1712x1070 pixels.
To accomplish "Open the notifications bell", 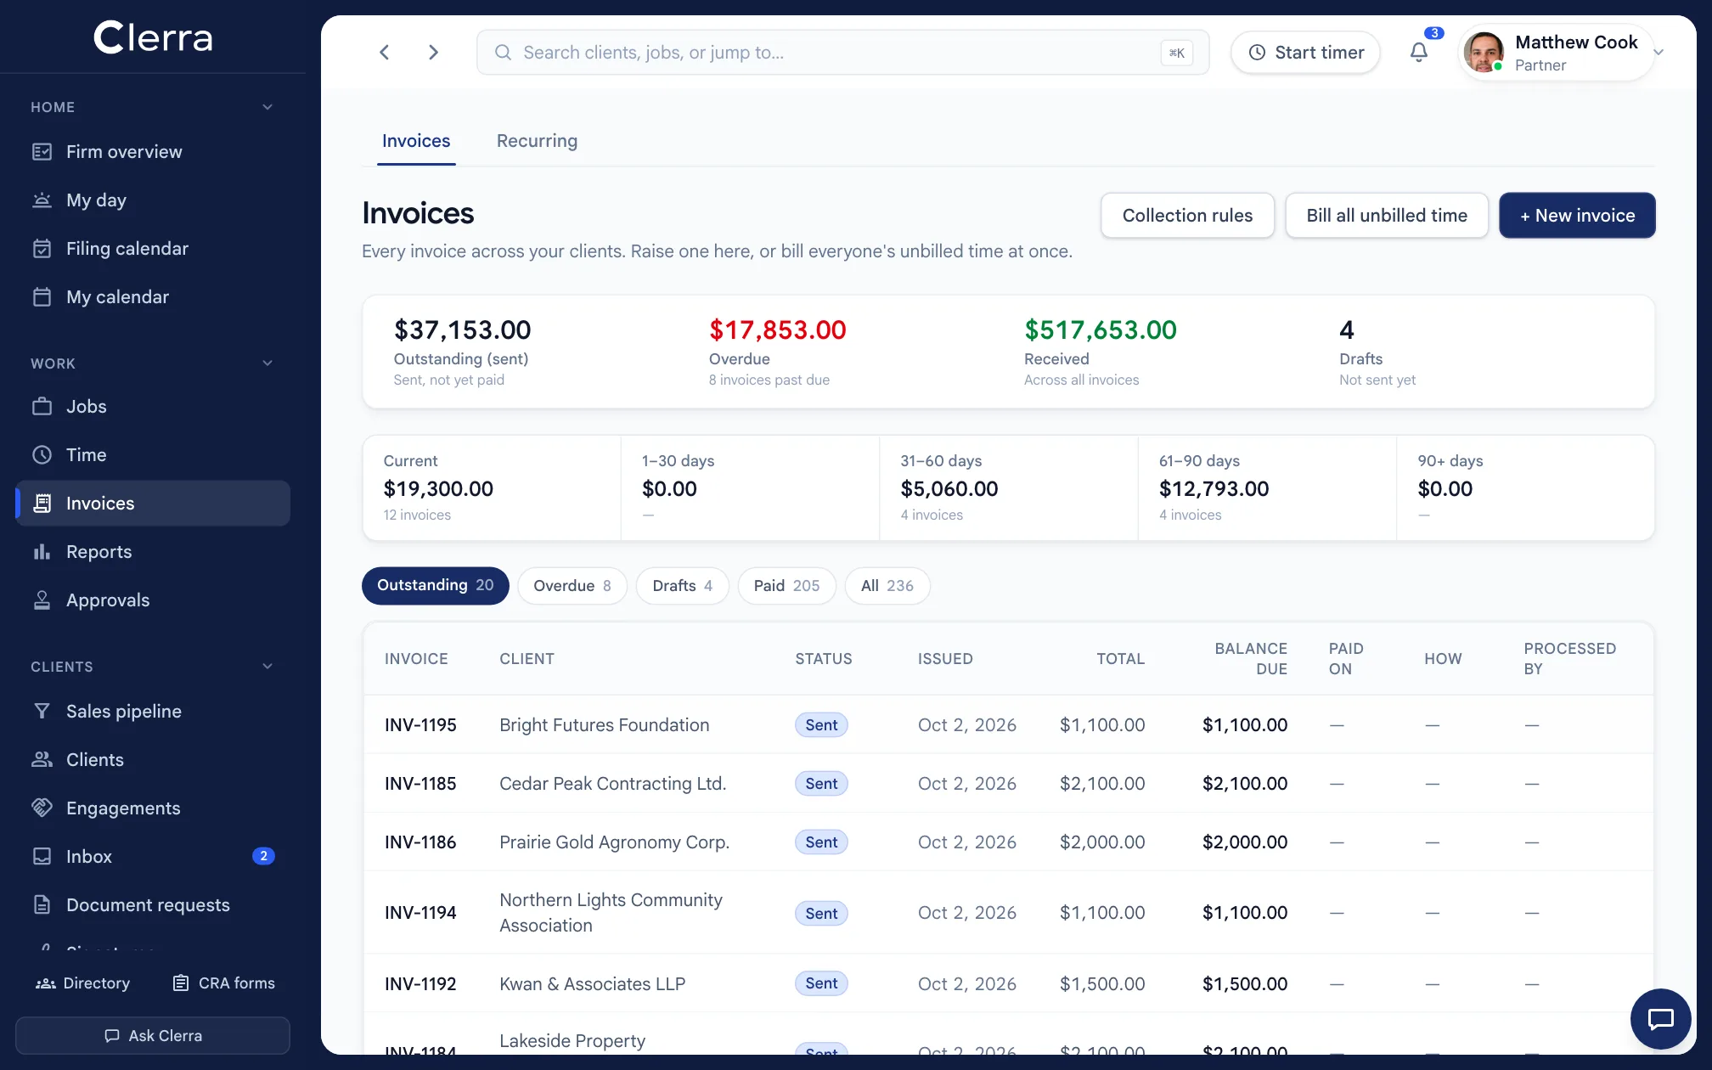I will 1419,53.
